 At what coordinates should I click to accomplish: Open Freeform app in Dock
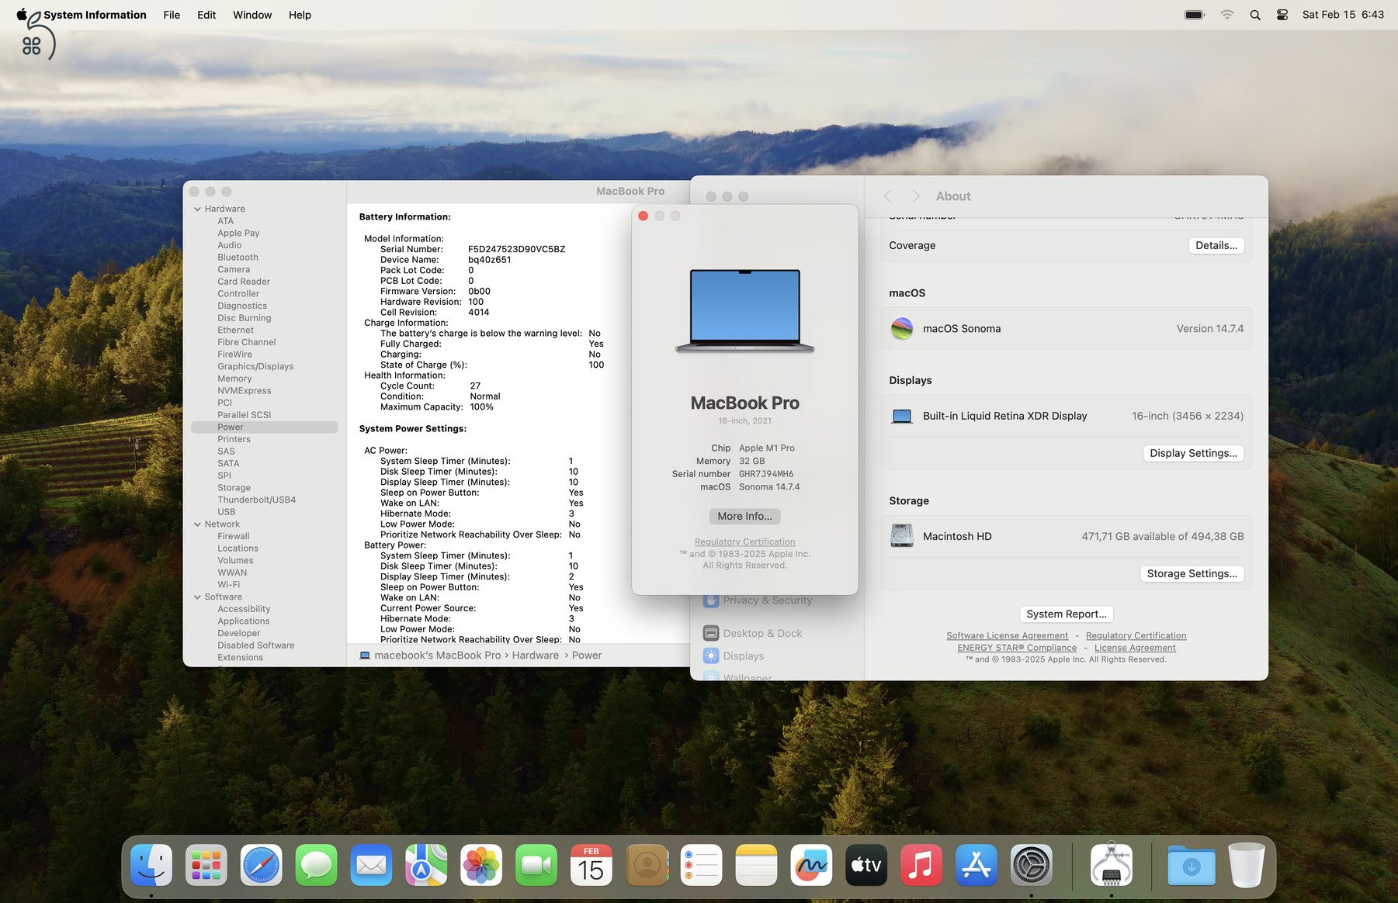click(811, 865)
